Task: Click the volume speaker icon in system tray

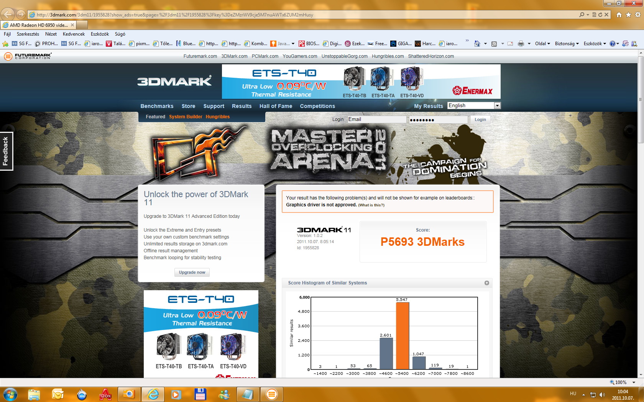Action: click(x=602, y=394)
